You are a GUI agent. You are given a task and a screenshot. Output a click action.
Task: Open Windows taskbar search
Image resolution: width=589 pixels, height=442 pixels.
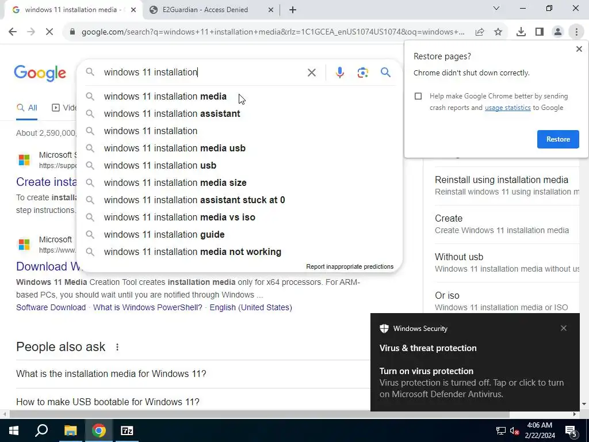(41, 430)
